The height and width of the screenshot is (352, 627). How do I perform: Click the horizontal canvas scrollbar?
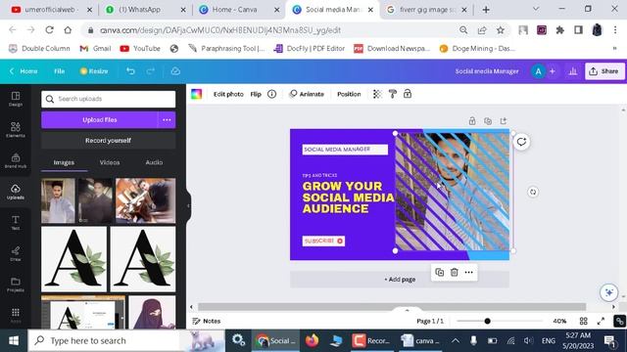392,306
